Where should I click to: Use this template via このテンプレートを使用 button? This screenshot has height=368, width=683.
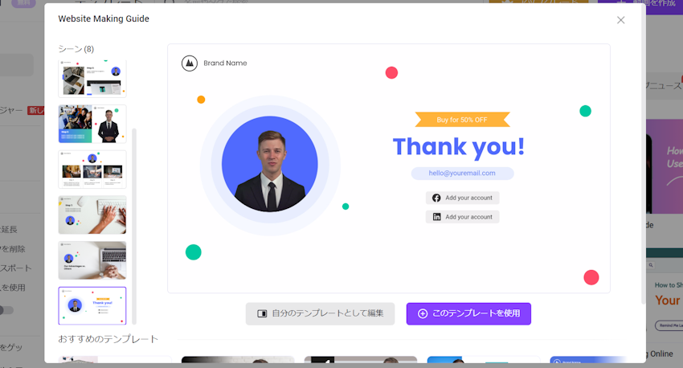click(x=468, y=313)
